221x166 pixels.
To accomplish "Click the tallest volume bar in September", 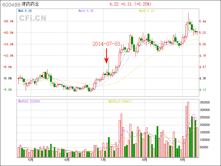I will [188, 129].
